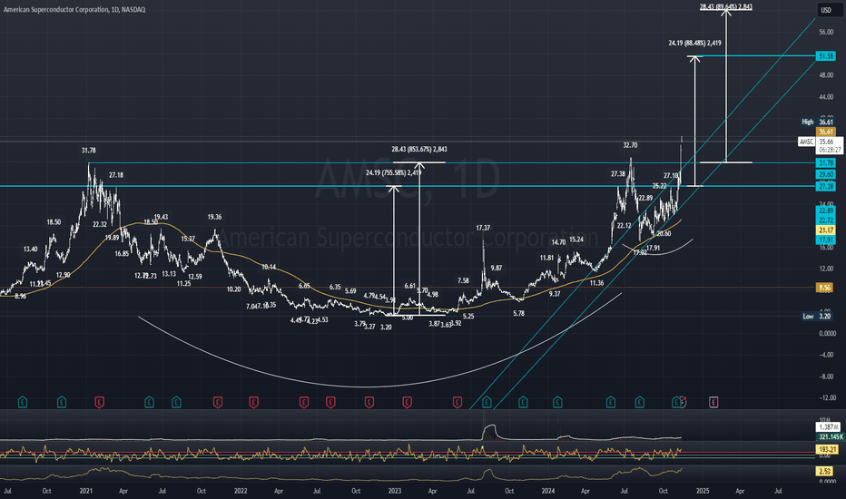Image resolution: width=846 pixels, height=499 pixels.
Task: Select the orange 8.56 price axis label
Action: point(824,289)
